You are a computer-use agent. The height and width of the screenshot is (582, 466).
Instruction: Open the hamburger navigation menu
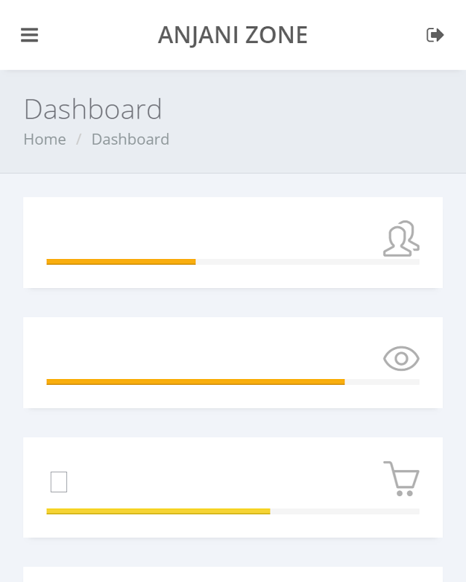click(29, 35)
